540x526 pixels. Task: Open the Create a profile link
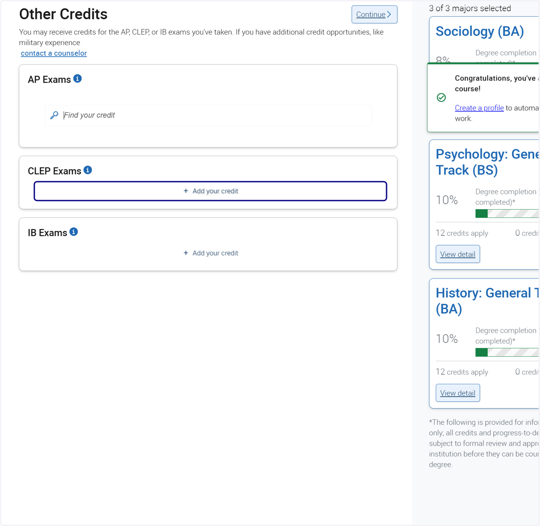(479, 108)
